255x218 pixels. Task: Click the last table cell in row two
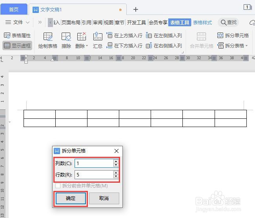231,123
